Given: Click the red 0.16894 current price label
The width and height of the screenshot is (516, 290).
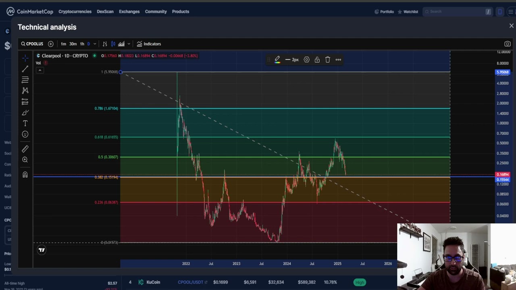Looking at the screenshot, I should point(503,175).
